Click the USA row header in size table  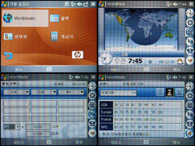pyautogui.click(x=106, y=105)
